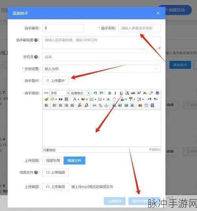Toggle HTML source view in editor
Viewport: 197px width, 211px height.
coord(46,93)
